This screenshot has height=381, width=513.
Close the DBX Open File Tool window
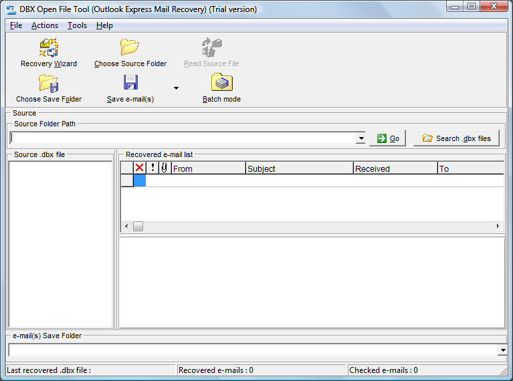click(x=494, y=6)
